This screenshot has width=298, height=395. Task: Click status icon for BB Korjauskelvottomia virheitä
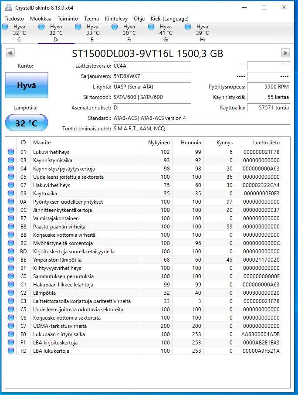(11, 235)
